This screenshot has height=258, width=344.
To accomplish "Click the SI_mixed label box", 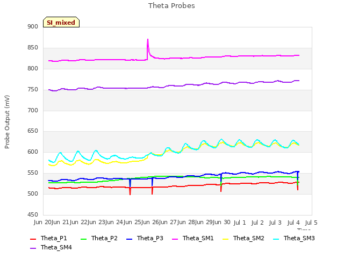I will tap(61, 22).
